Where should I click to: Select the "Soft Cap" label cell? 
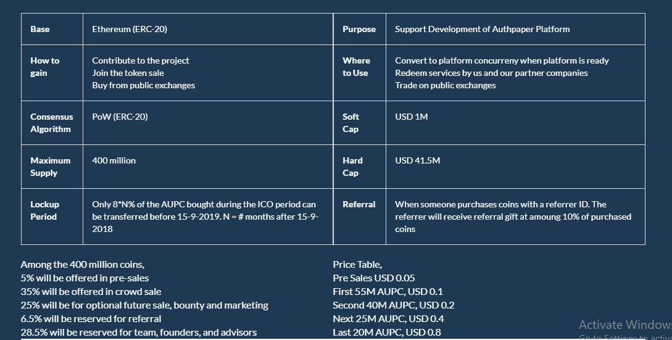pos(351,123)
